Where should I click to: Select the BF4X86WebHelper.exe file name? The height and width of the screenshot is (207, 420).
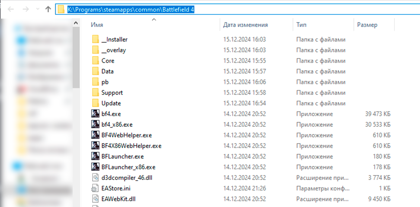coord(131,146)
